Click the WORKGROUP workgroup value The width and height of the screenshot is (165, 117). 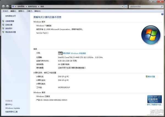(64, 87)
